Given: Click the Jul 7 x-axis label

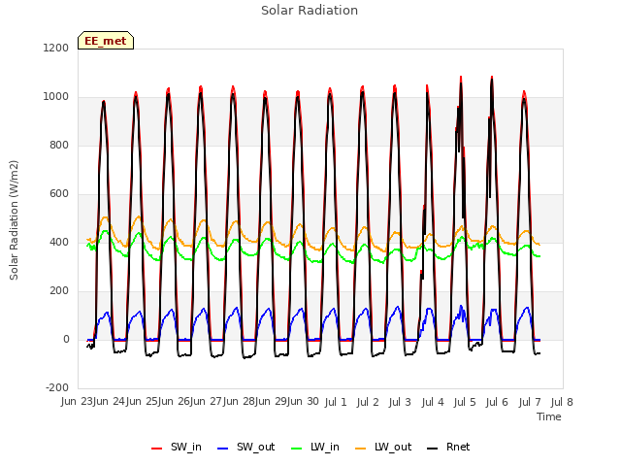Looking at the screenshot, I should point(530,403).
